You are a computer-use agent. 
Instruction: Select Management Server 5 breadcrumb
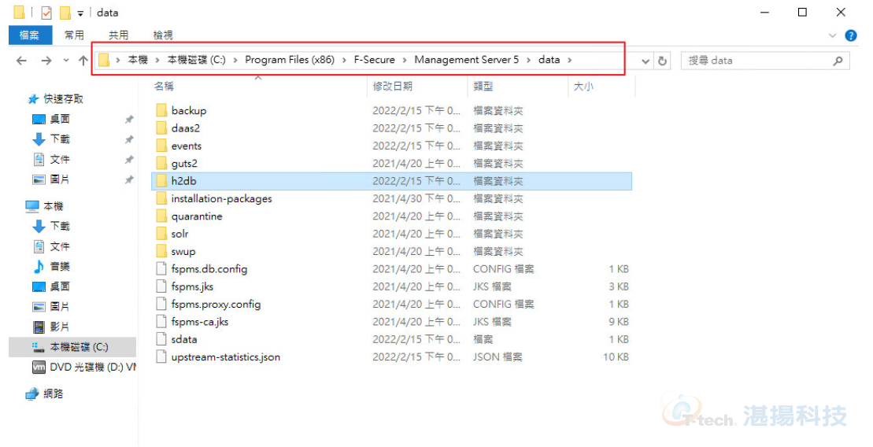point(467,60)
